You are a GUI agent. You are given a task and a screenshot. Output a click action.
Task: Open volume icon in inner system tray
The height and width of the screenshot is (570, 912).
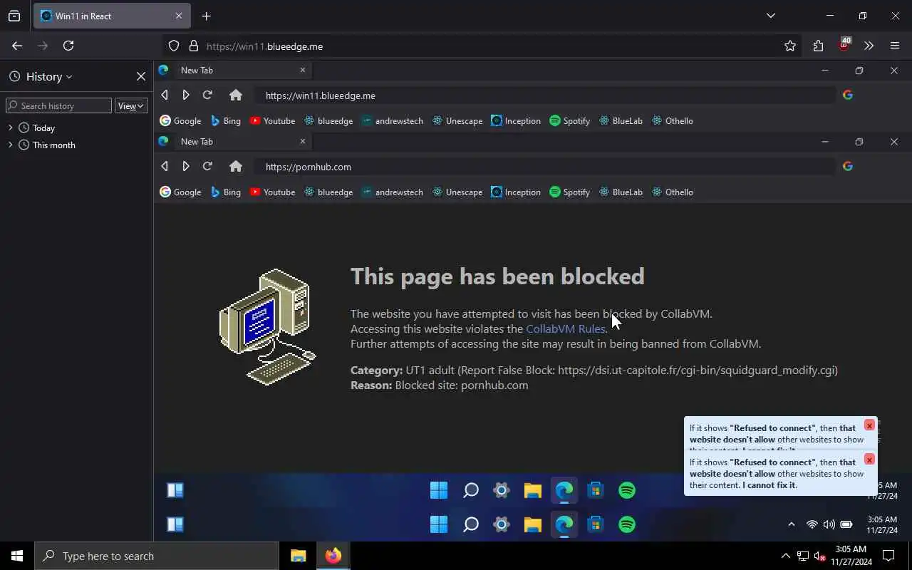(x=829, y=524)
